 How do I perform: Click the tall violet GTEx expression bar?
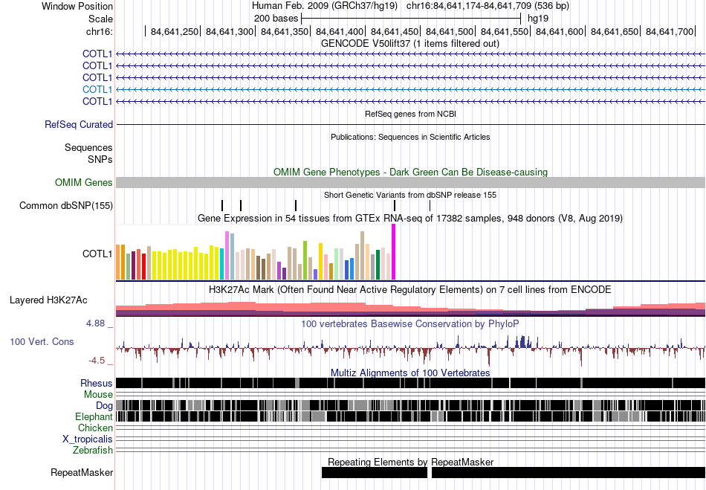point(227,255)
